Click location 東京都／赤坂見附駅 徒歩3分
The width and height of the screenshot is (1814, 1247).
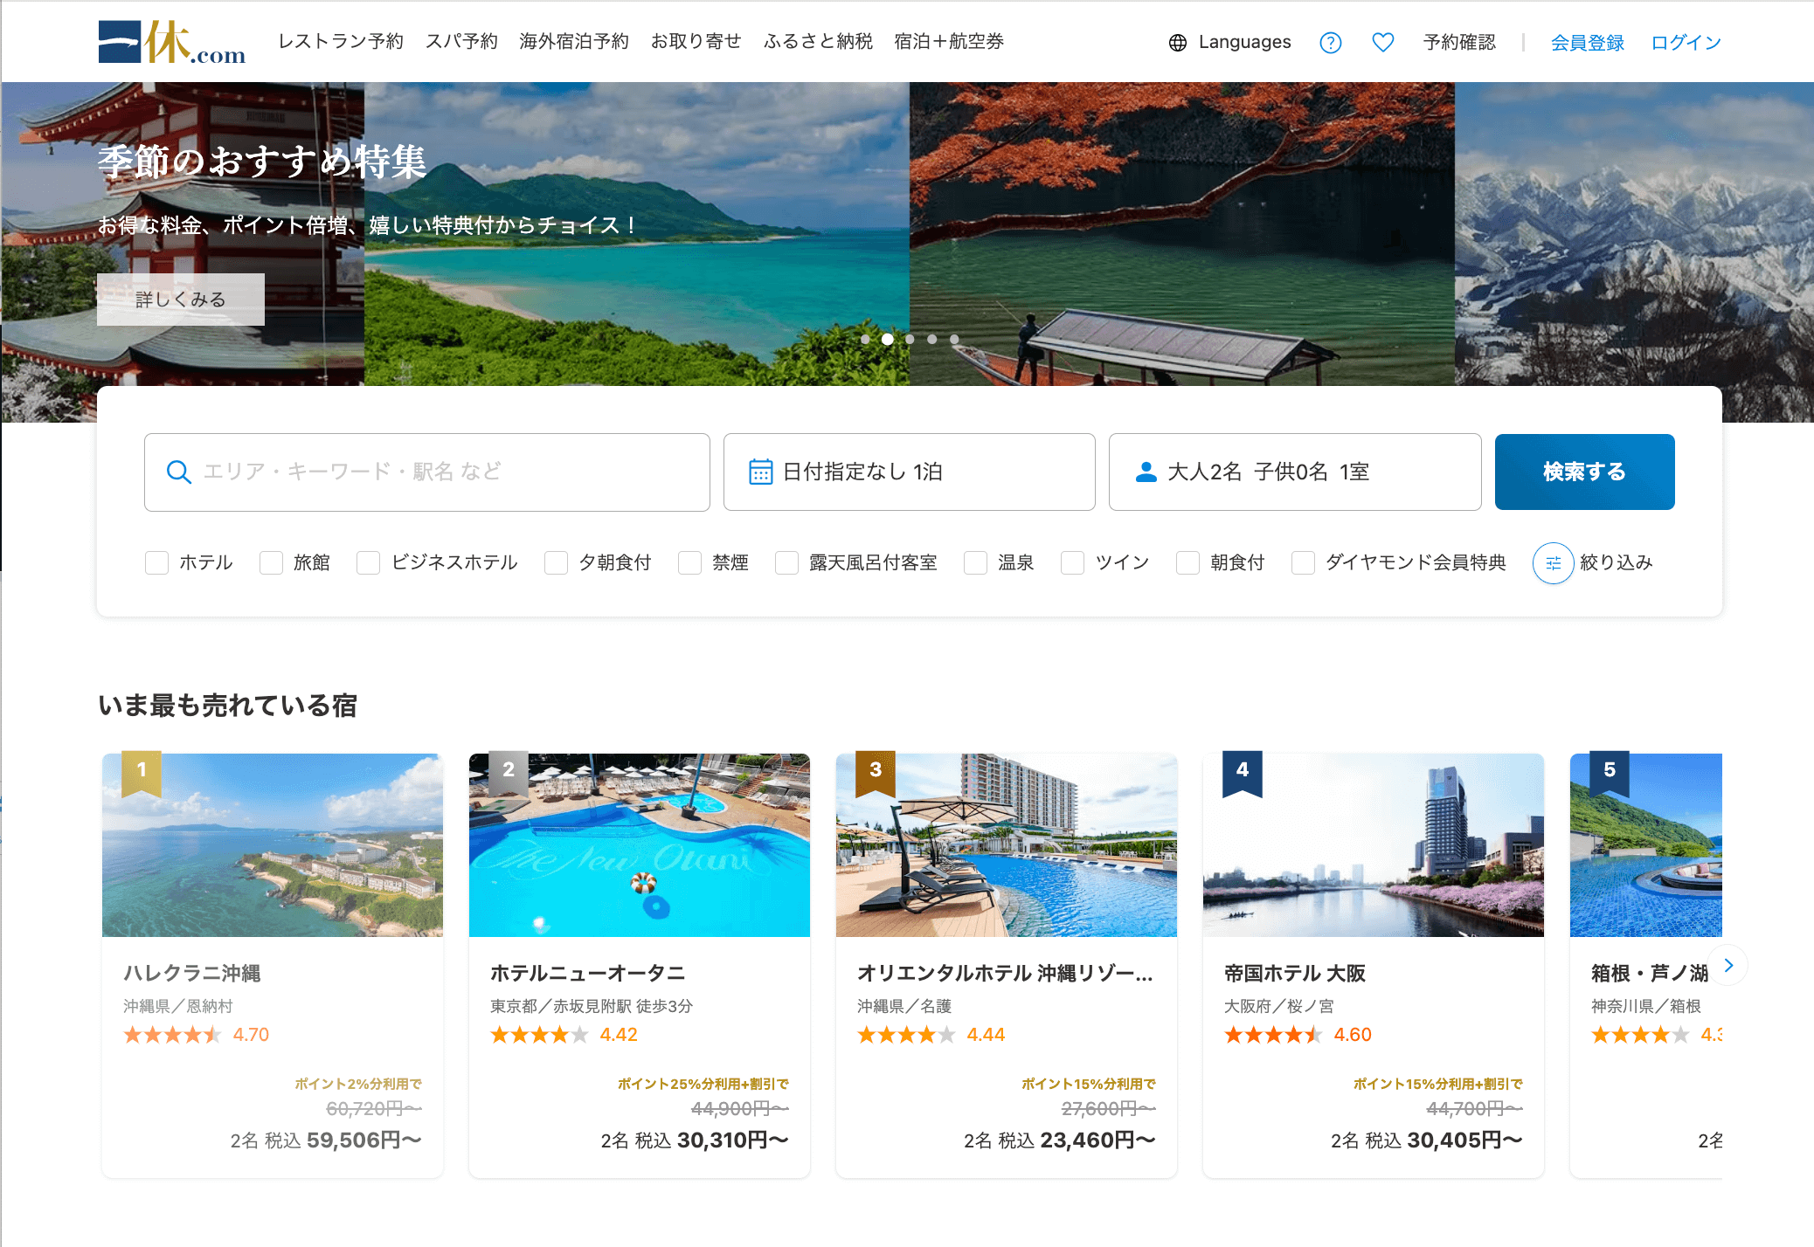click(x=592, y=1006)
